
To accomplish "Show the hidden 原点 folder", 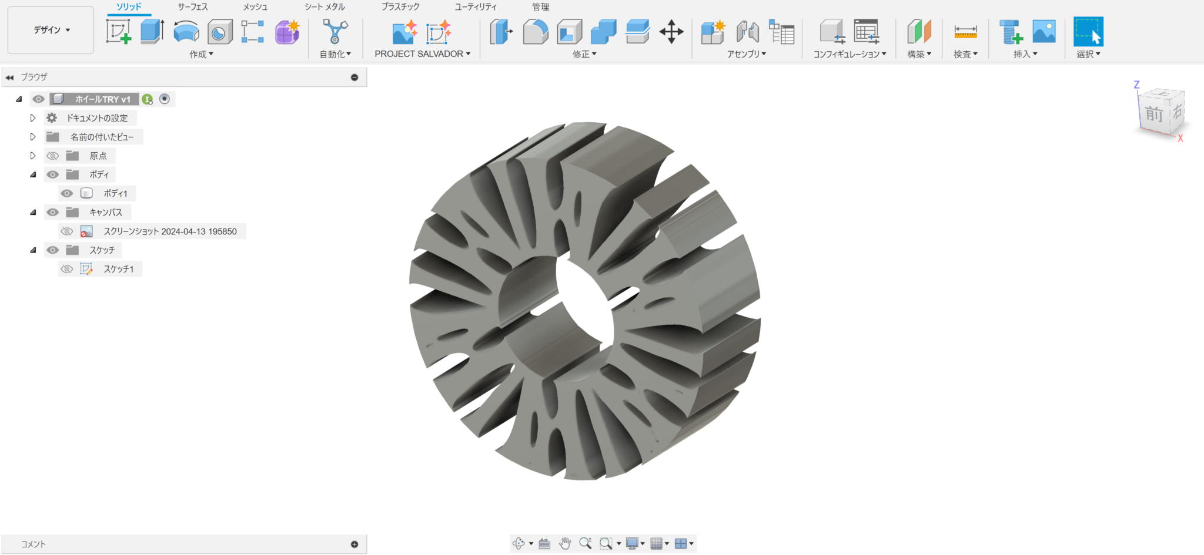I will click(x=52, y=155).
